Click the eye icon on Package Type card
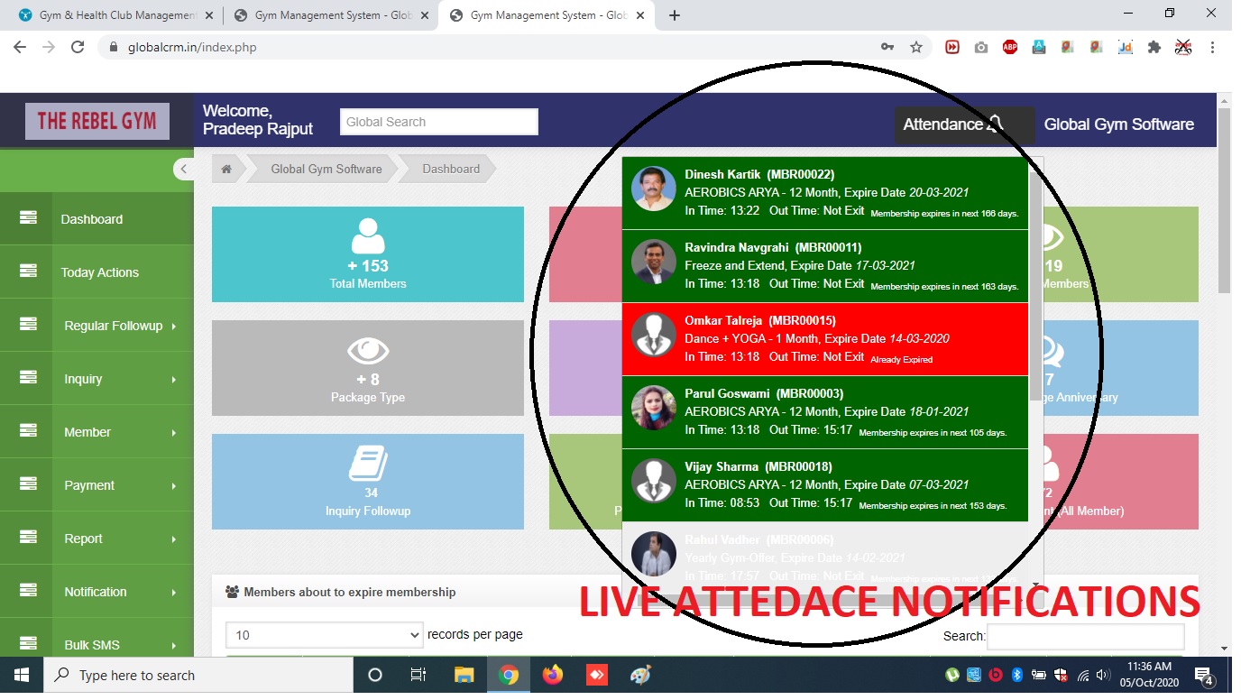Viewport: 1241px width, 700px height. tap(367, 350)
